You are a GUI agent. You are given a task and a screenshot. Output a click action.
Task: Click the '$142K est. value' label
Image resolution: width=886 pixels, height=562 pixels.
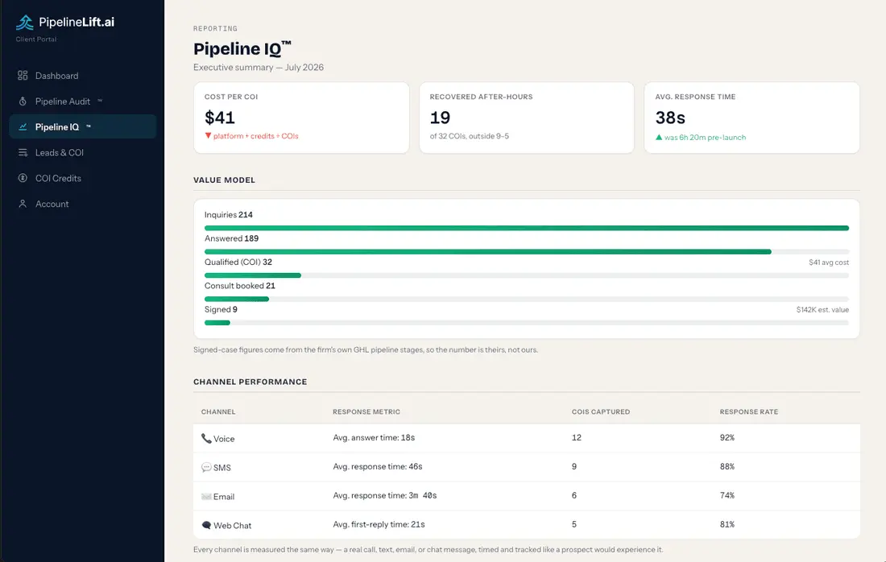point(822,309)
